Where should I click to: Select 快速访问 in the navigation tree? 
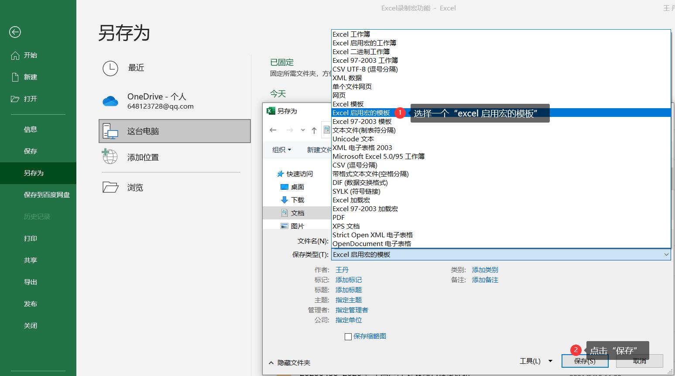tap(295, 174)
